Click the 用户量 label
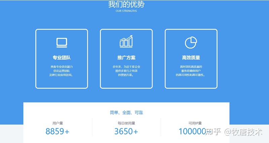This screenshot has width=269, height=143. coord(57,123)
